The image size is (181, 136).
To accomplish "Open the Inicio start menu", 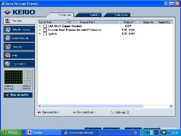I will (11, 132).
